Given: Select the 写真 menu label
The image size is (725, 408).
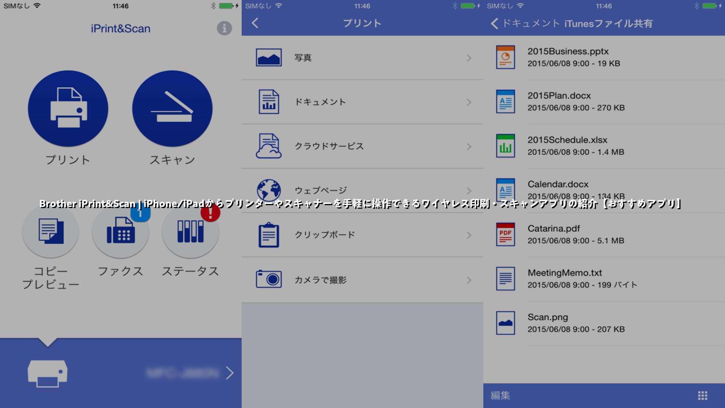Looking at the screenshot, I should coord(303,58).
